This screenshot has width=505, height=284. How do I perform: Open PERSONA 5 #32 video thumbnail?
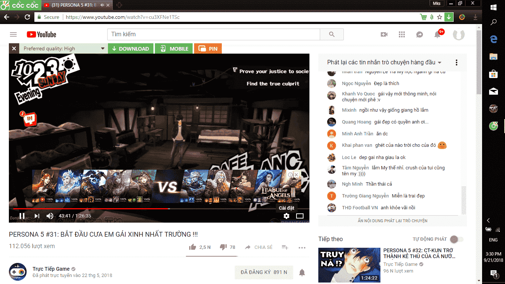349,265
